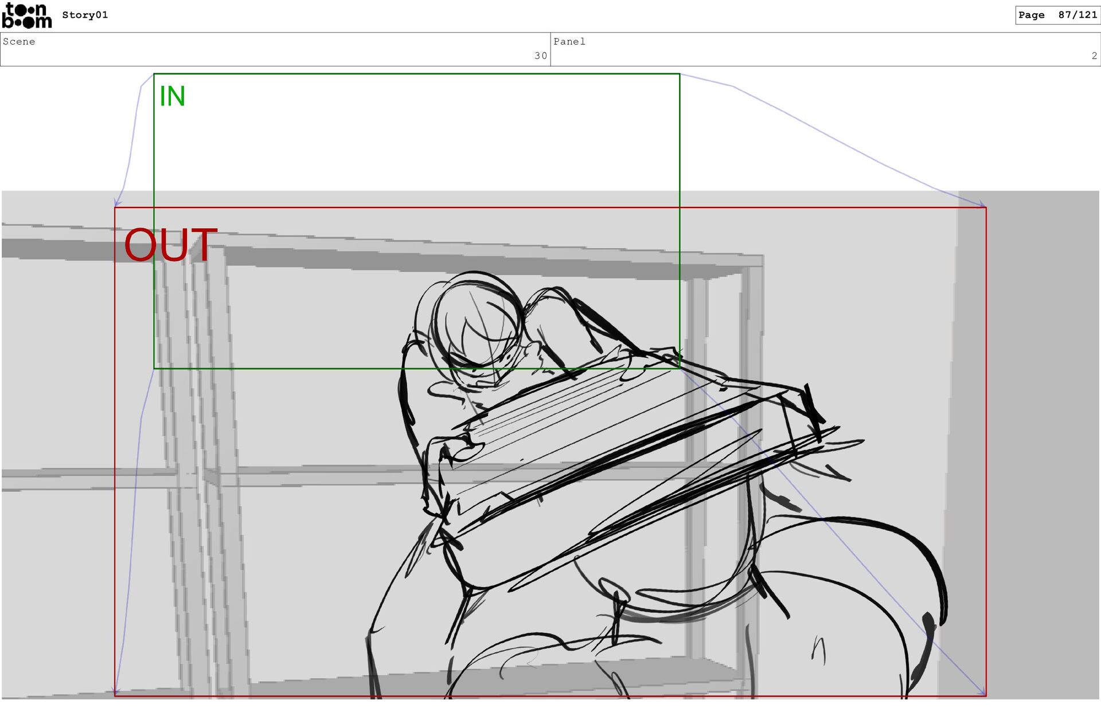The height and width of the screenshot is (712, 1101).
Task: Click the bottom-left camera path arrowhead
Action: pos(116,691)
